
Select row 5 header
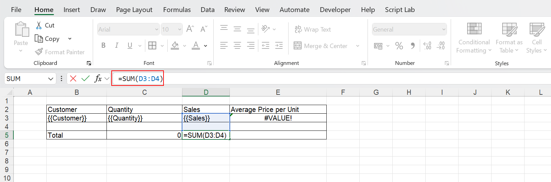7,135
